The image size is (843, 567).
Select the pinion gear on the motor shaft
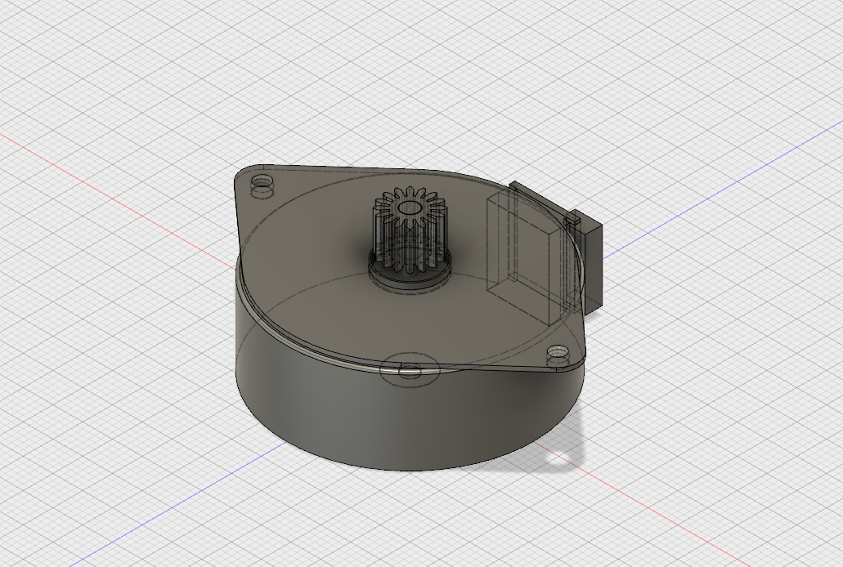(x=410, y=230)
